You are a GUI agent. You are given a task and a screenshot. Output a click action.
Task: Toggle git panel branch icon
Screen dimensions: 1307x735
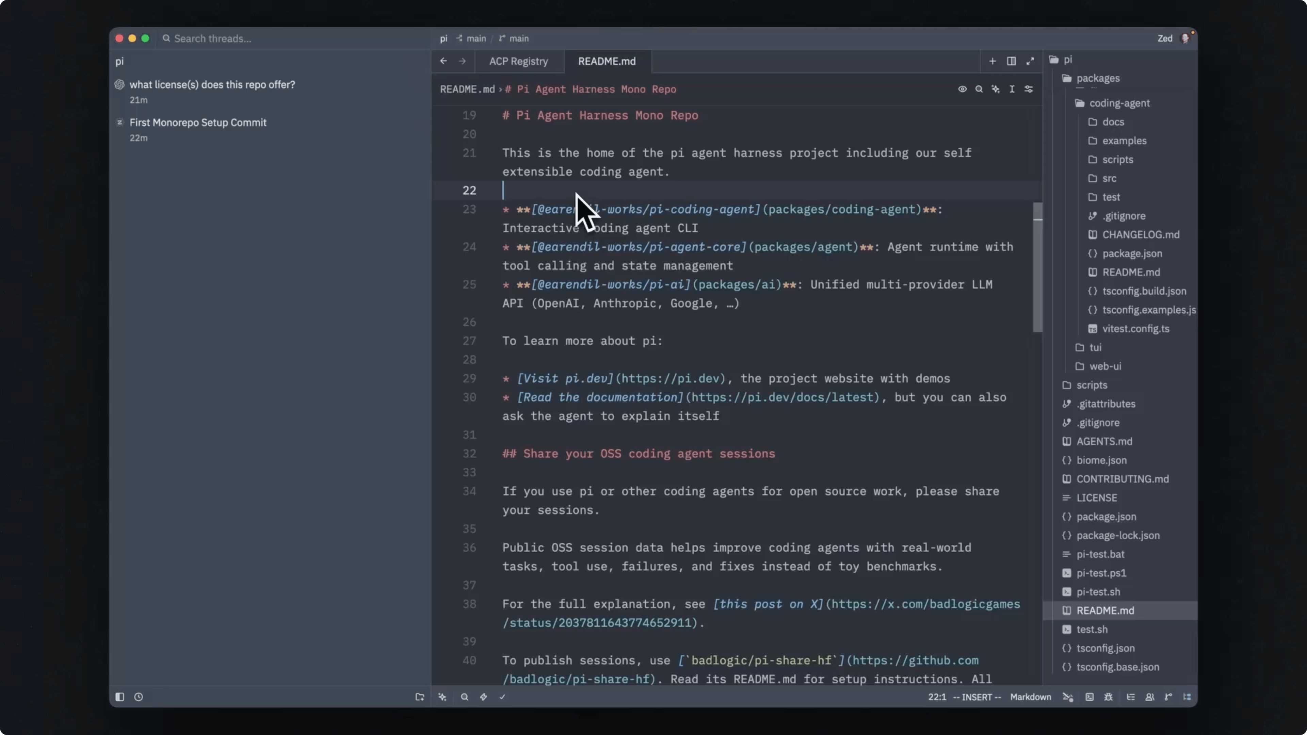1168,697
